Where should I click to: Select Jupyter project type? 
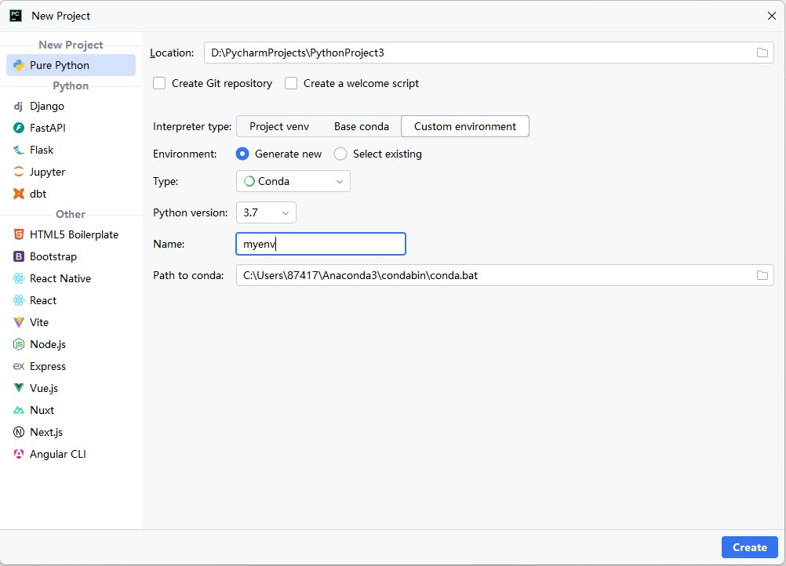[71, 172]
